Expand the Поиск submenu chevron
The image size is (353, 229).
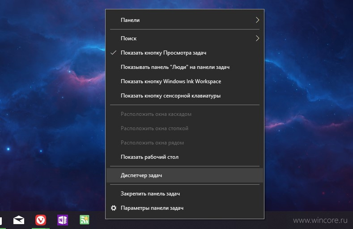point(258,38)
